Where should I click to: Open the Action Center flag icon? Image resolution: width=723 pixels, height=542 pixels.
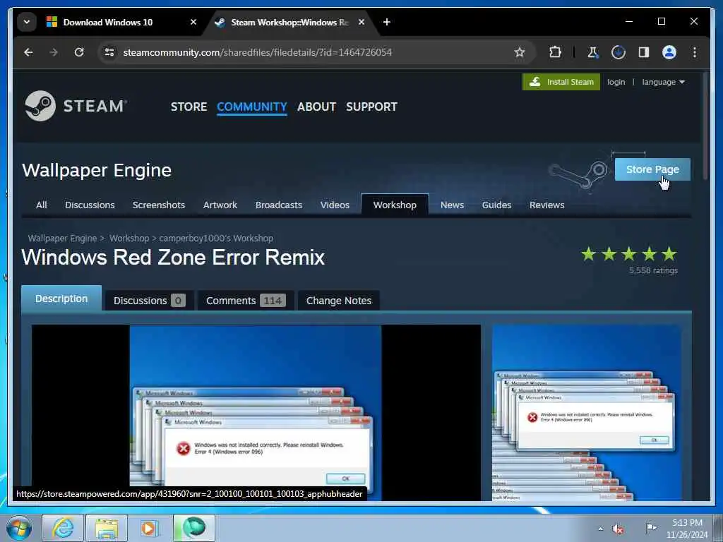pos(650,528)
